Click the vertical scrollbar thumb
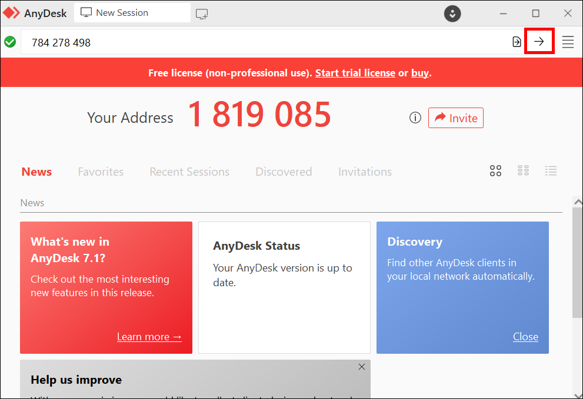Viewport: 583px width, 399px height. (x=578, y=263)
